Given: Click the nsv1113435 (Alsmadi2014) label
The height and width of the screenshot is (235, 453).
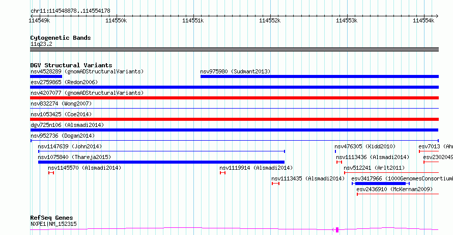Looking at the screenshot, I should point(308,178).
